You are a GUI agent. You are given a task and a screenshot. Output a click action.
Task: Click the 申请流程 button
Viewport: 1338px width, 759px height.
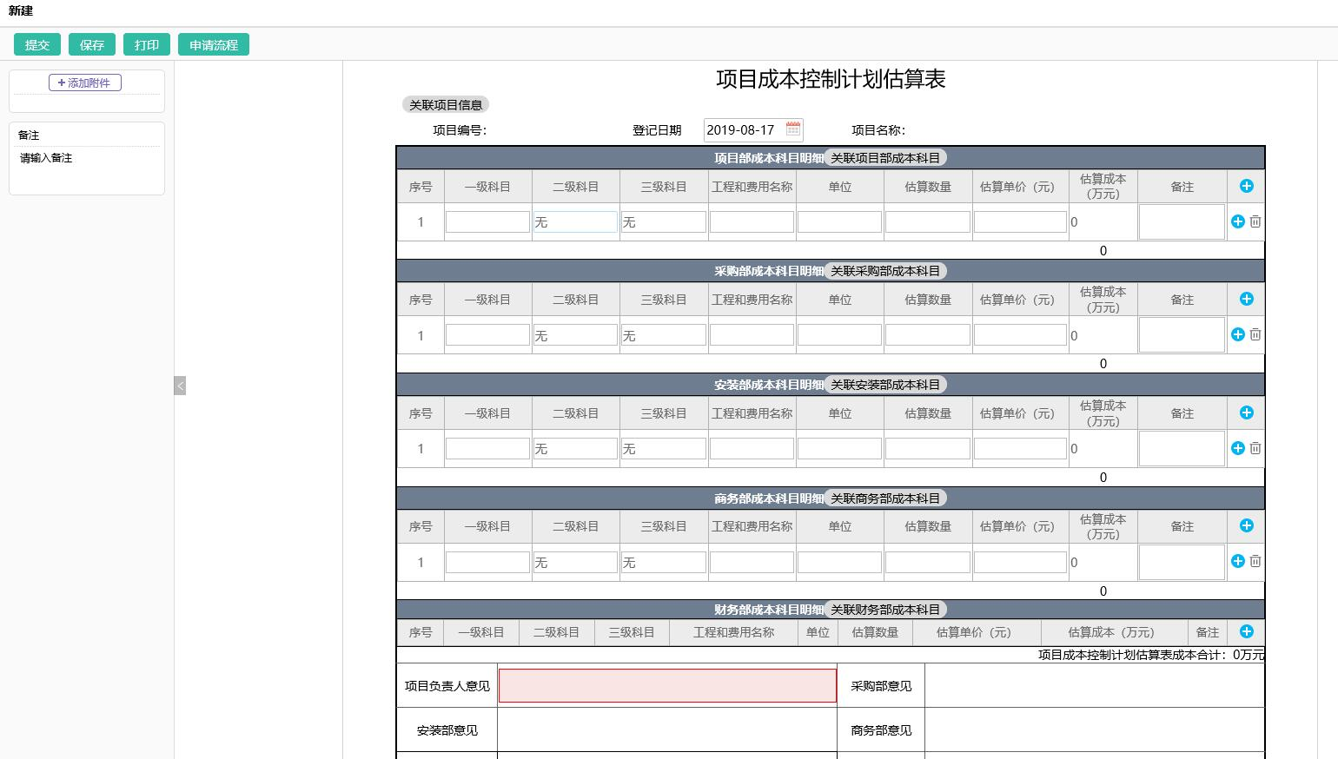click(x=214, y=44)
